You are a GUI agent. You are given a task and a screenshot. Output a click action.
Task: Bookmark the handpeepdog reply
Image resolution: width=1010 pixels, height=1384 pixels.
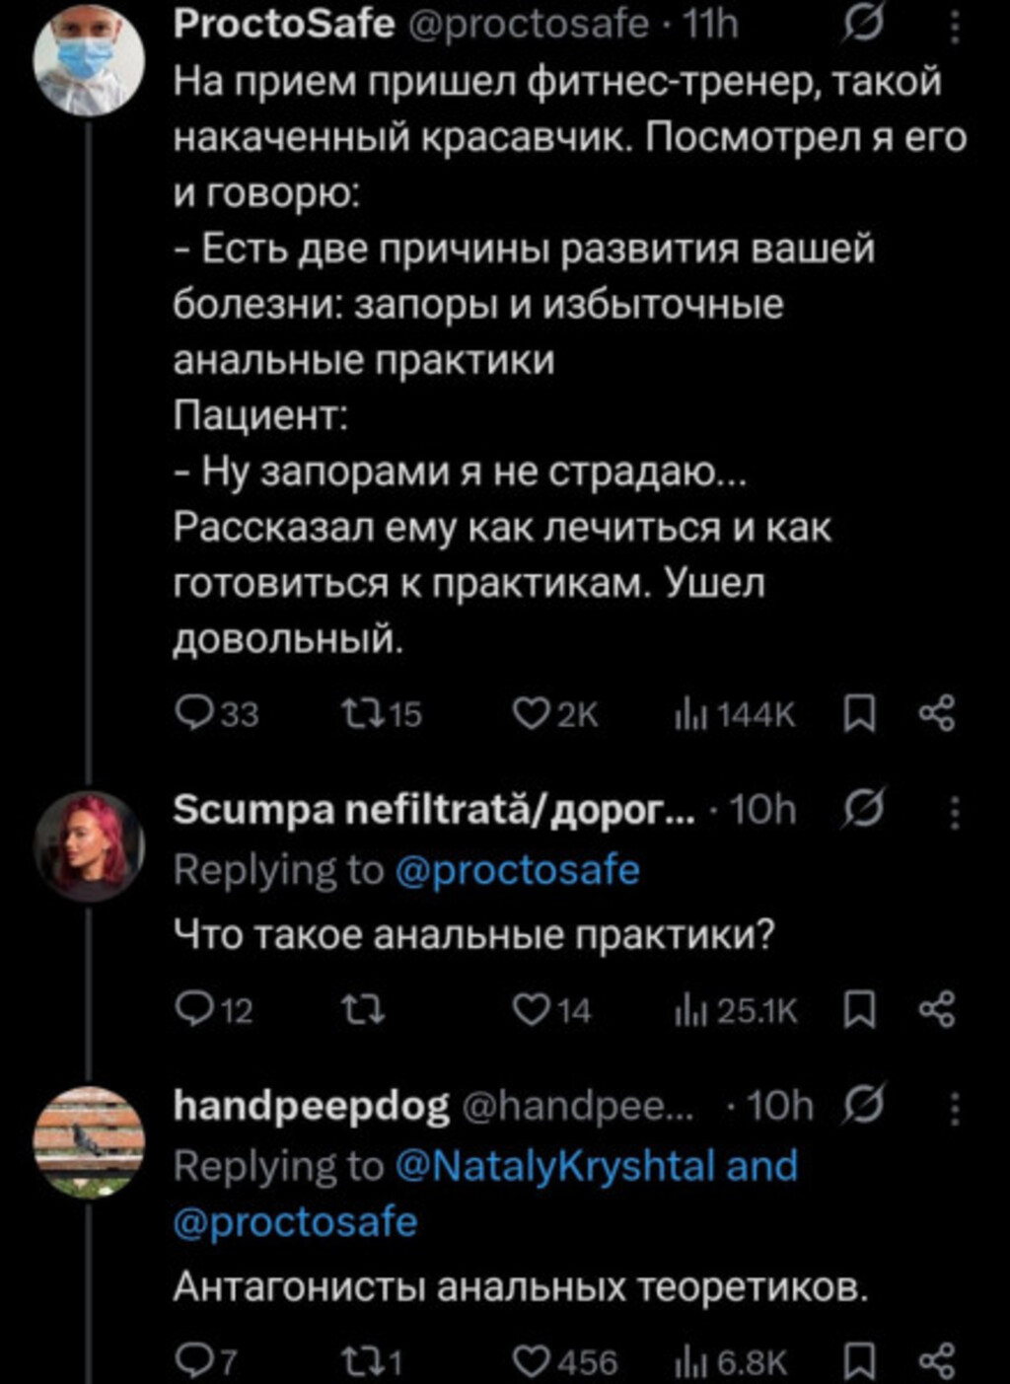(x=860, y=1361)
